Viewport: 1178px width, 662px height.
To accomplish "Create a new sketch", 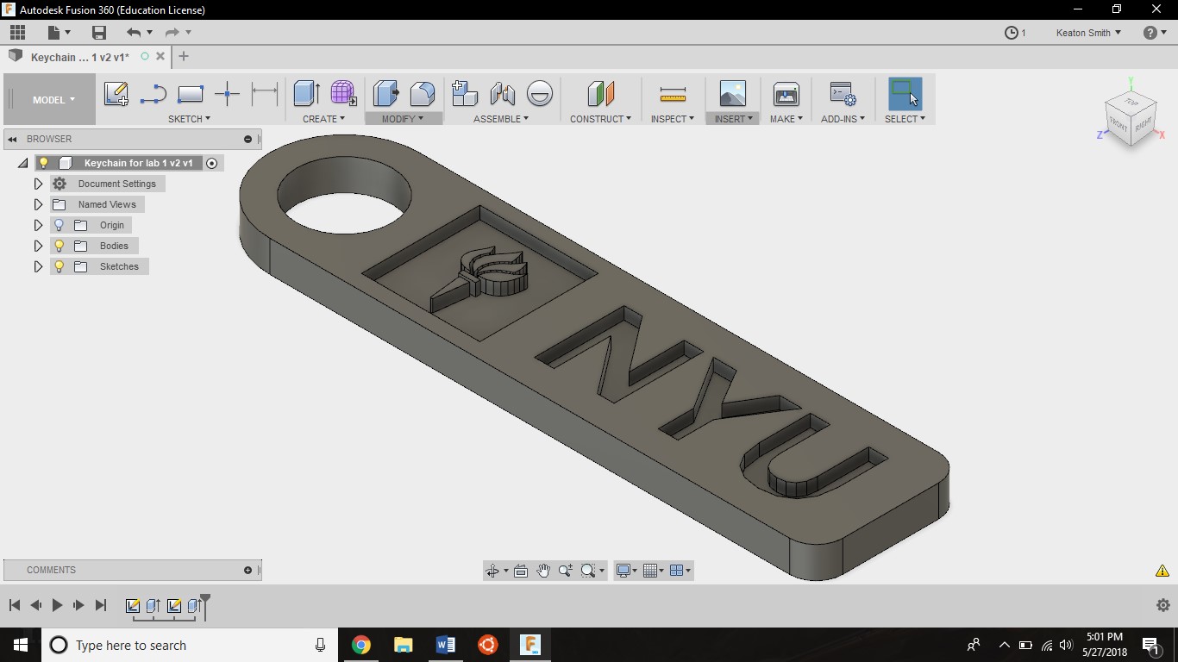I will [x=116, y=93].
